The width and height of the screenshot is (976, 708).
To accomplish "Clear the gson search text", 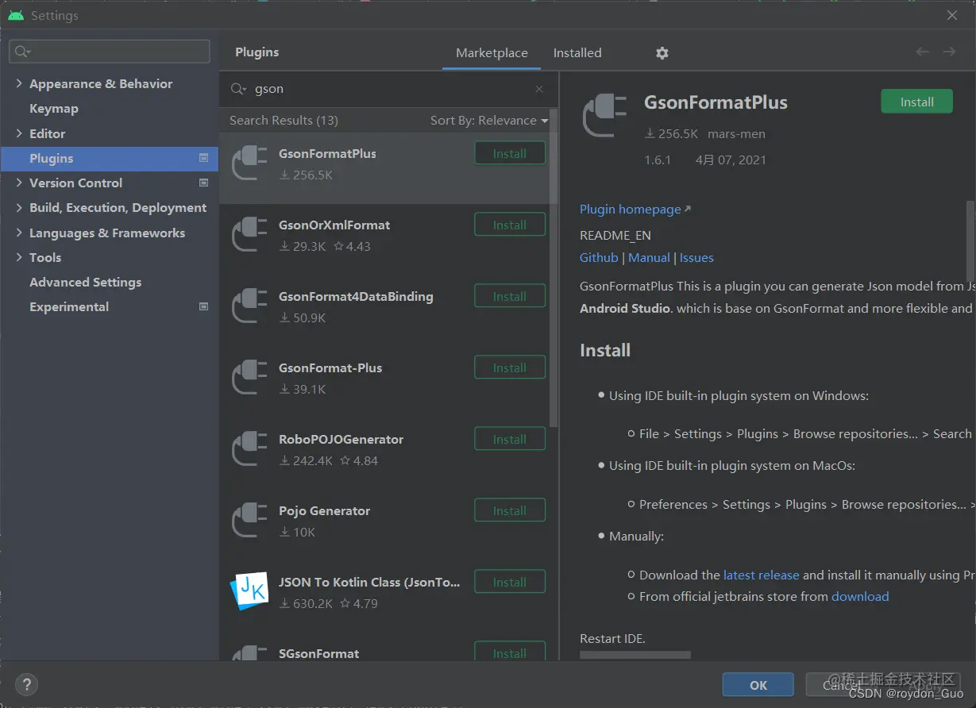I will 539,89.
